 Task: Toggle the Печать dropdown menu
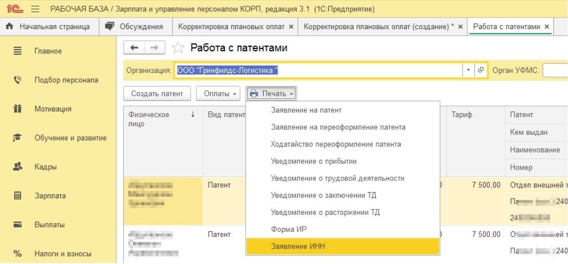pos(271,93)
